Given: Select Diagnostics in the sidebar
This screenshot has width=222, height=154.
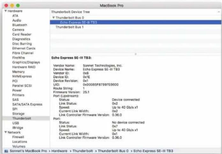Looking at the screenshot, I should (21, 39).
